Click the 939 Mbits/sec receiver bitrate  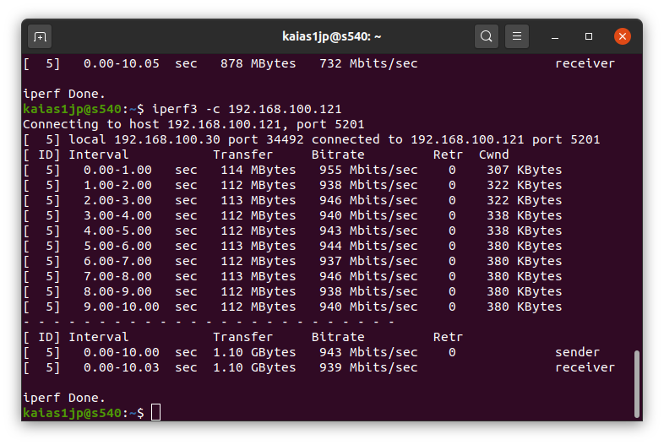[368, 368]
